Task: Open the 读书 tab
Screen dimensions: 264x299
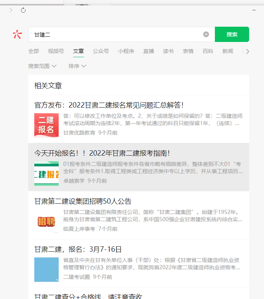Action: pos(168,51)
